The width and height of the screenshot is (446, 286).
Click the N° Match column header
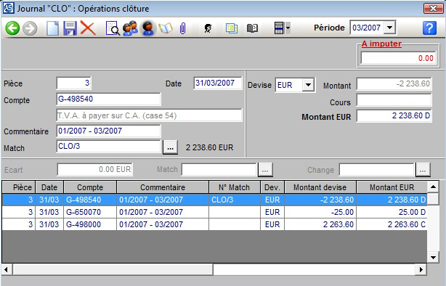click(x=235, y=187)
